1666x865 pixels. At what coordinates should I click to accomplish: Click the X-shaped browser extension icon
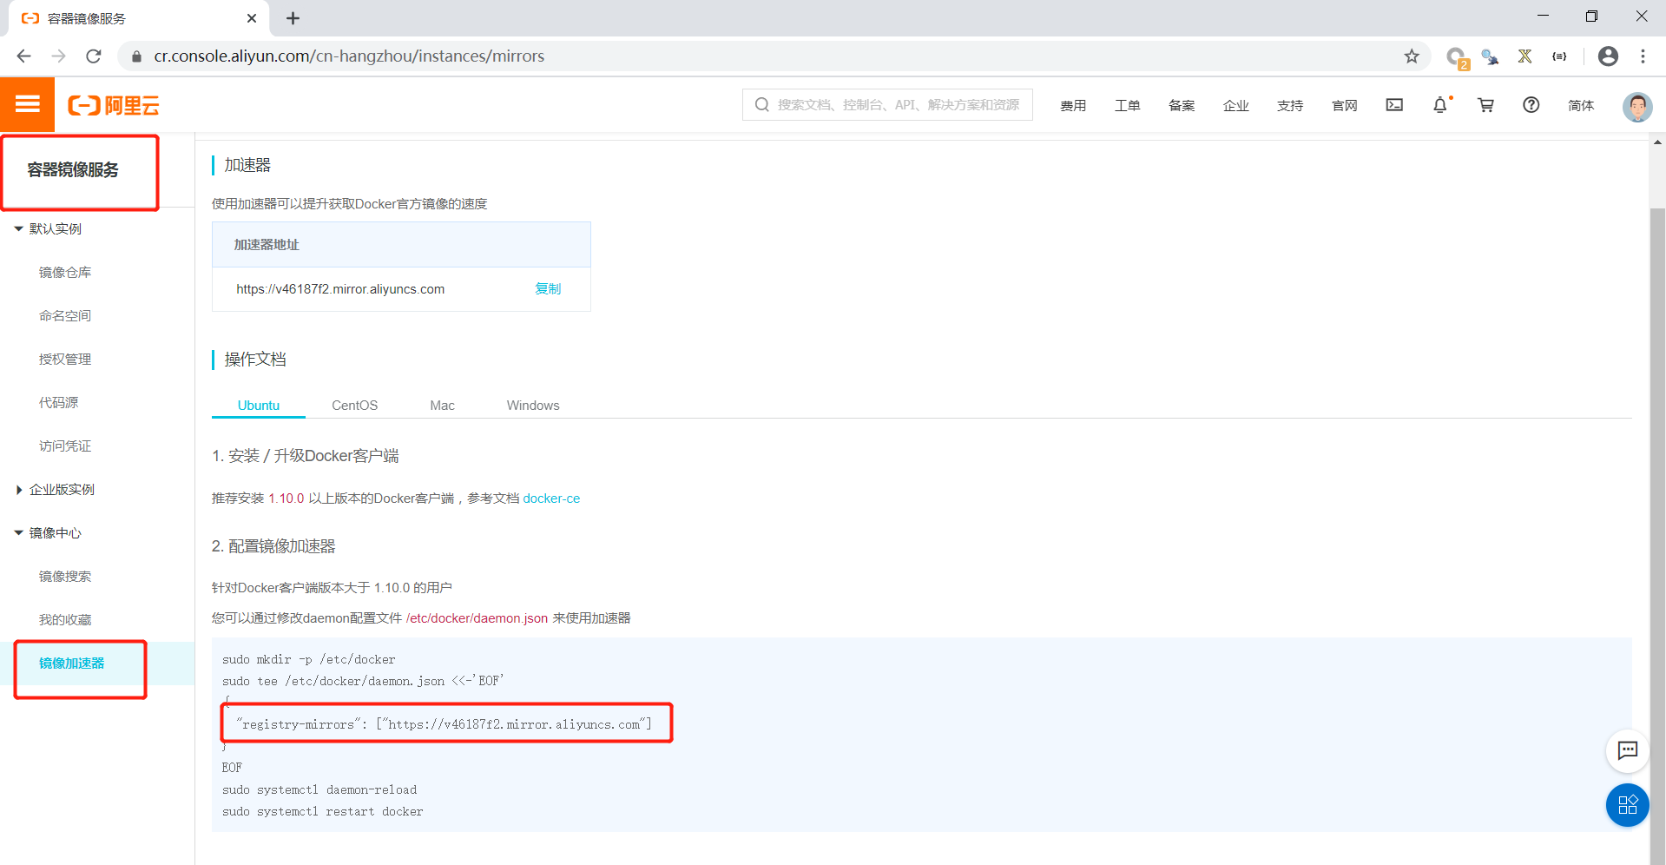(x=1524, y=56)
